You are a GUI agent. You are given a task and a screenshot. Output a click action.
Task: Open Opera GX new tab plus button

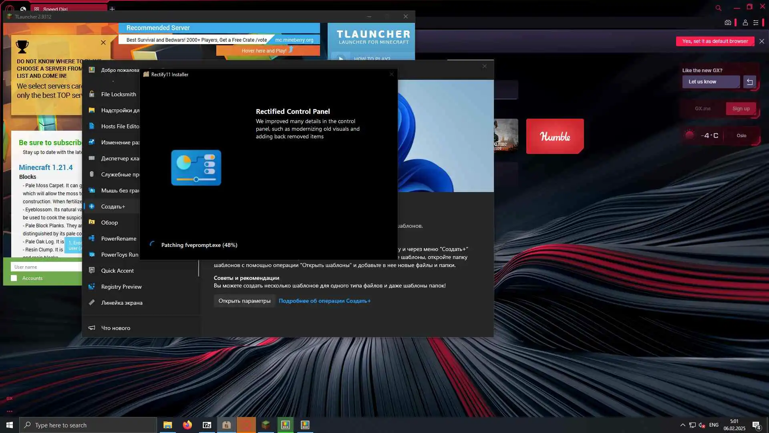(x=112, y=9)
